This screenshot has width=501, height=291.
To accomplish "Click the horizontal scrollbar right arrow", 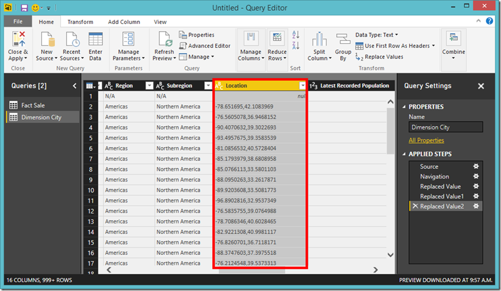I will pyautogui.click(x=375, y=270).
